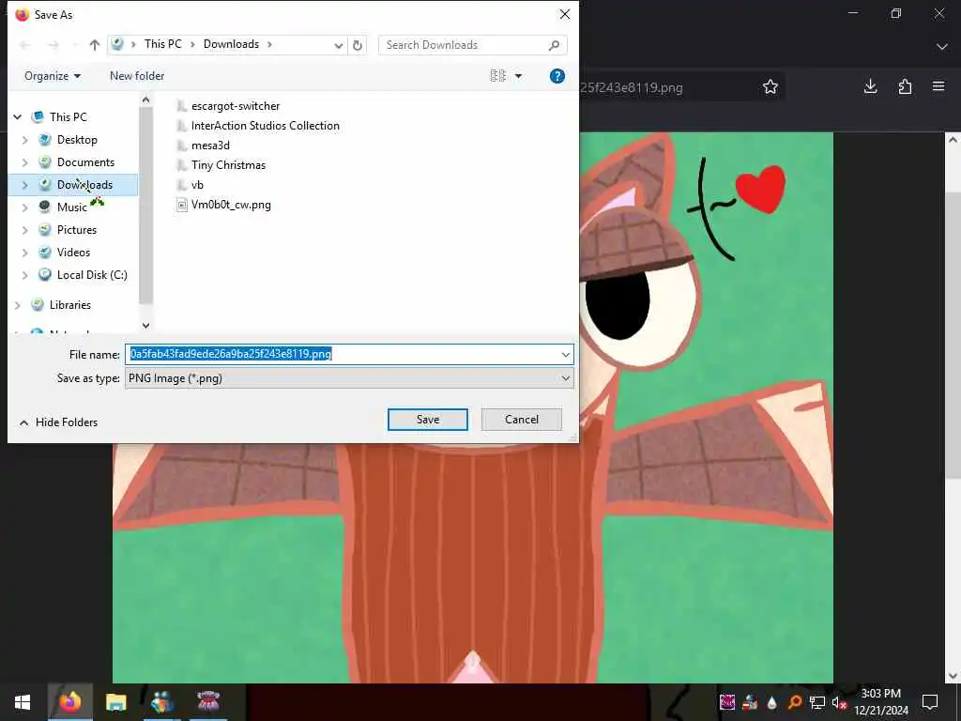Image resolution: width=961 pixels, height=721 pixels.
Task: Click the Up one level arrow
Action: [x=95, y=45]
